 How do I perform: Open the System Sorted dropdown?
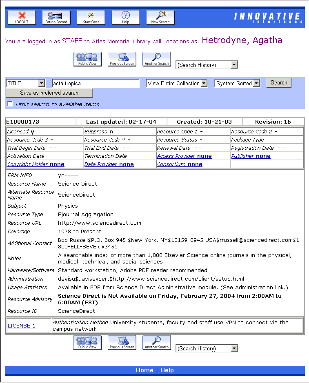(x=237, y=83)
